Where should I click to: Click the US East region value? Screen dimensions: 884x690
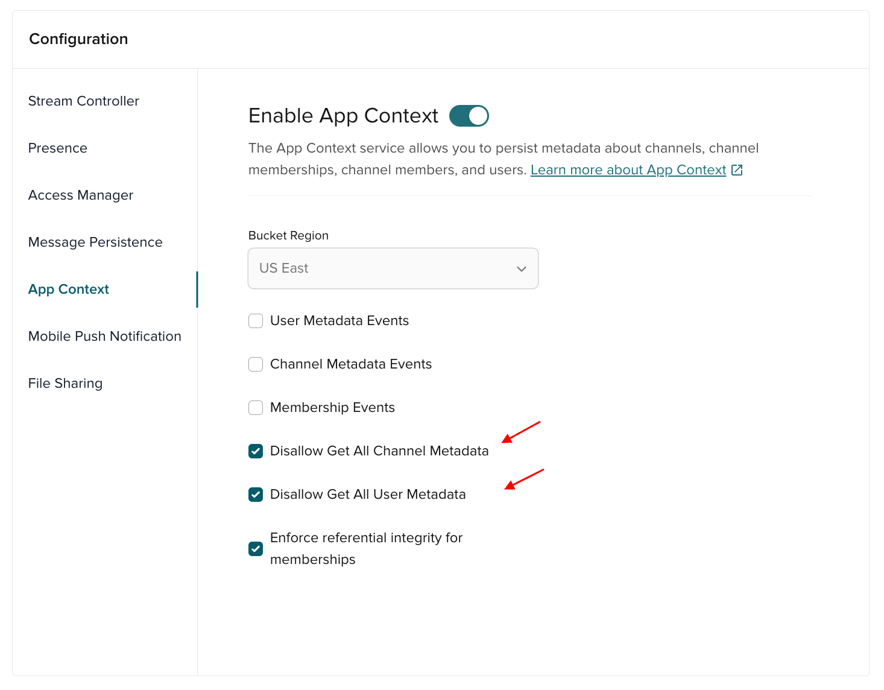point(283,268)
